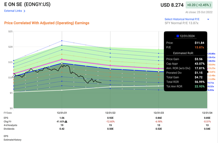Screen dimensions: 219x143
Task: Click the -6.98% change value
Action: point(158,122)
